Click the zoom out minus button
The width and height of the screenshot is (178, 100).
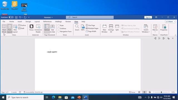pos(154,92)
